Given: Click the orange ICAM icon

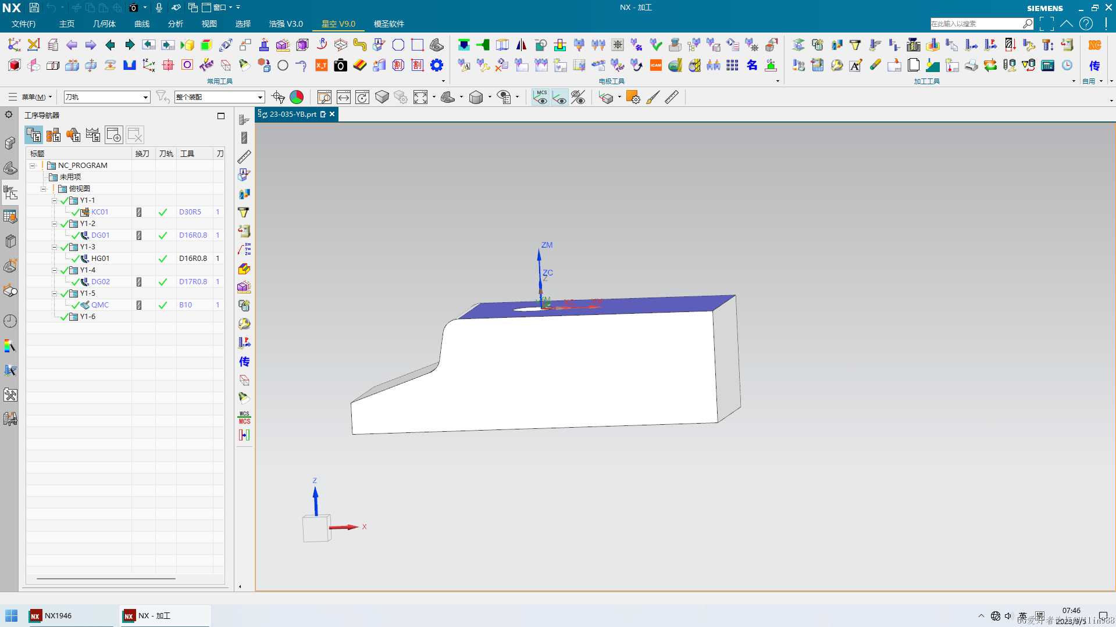Looking at the screenshot, I should (656, 66).
